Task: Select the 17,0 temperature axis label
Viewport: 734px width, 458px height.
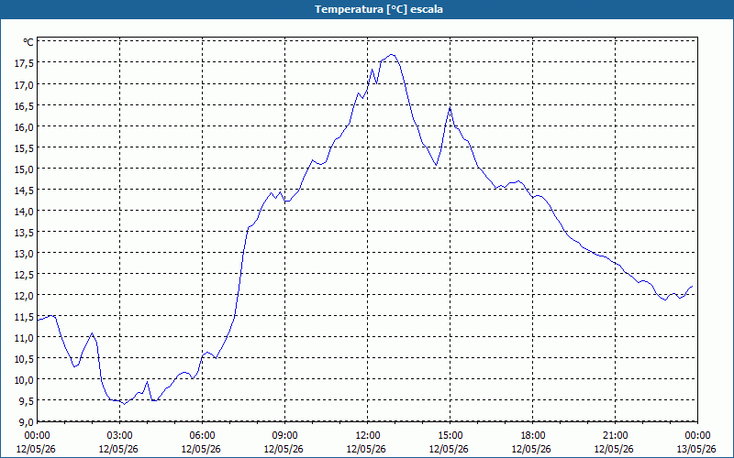Action: click(24, 84)
